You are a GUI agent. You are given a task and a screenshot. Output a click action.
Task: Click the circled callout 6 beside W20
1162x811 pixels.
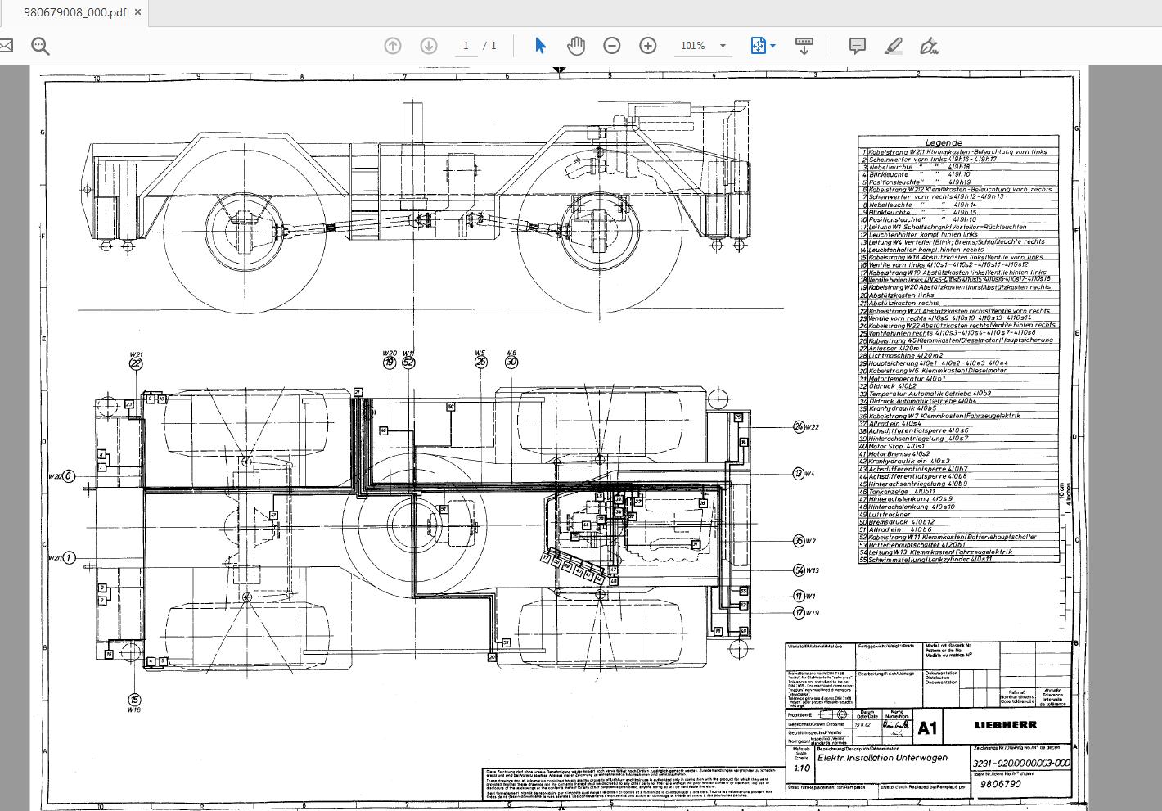coord(69,476)
